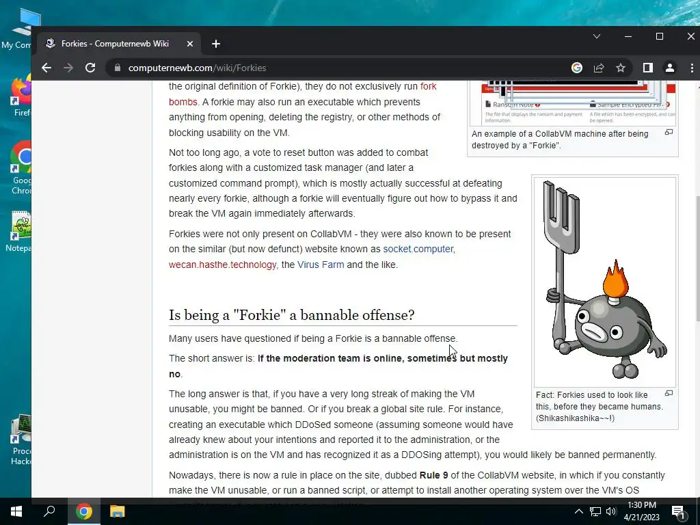This screenshot has height=525, width=700.
Task: Open Windows taskbar search
Action: (49, 511)
